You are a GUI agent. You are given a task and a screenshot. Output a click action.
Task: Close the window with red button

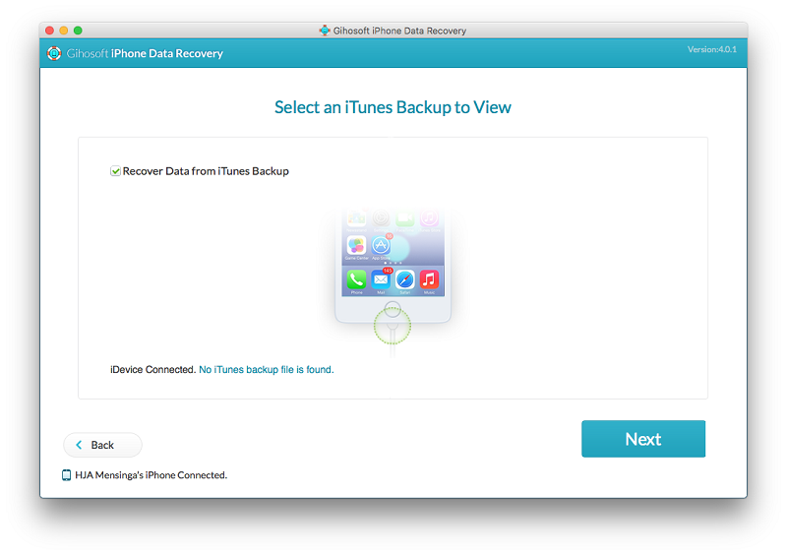point(50,31)
